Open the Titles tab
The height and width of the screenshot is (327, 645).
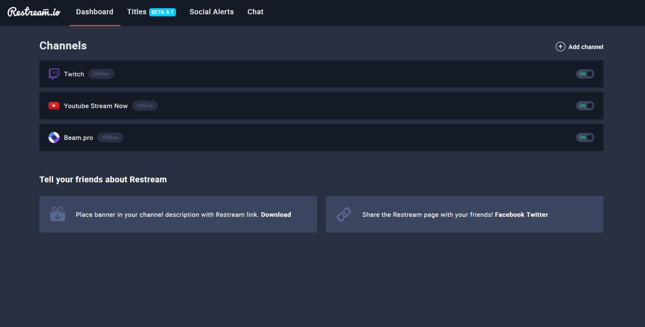137,12
